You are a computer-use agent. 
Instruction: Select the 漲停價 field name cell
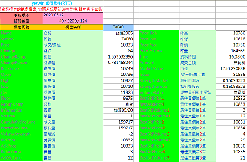tap(73, 92)
